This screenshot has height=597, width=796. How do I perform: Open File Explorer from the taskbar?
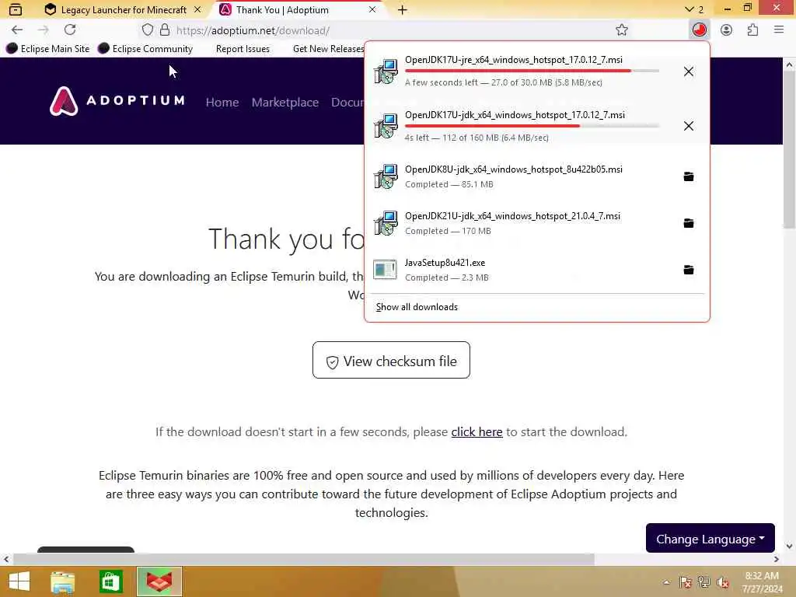pyautogui.click(x=63, y=581)
